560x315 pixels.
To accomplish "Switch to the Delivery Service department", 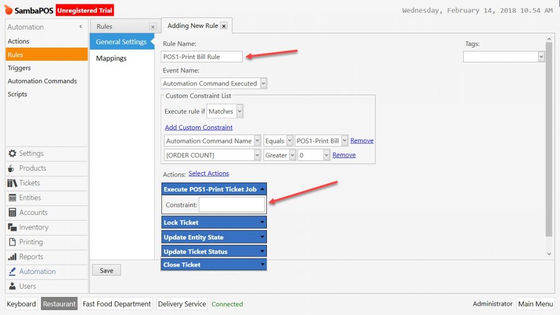I will pos(182,304).
